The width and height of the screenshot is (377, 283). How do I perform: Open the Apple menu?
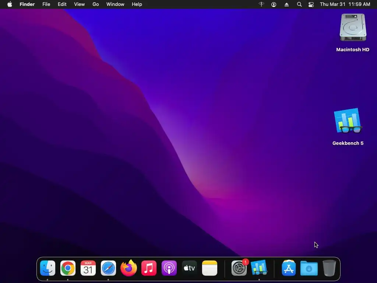10,4
